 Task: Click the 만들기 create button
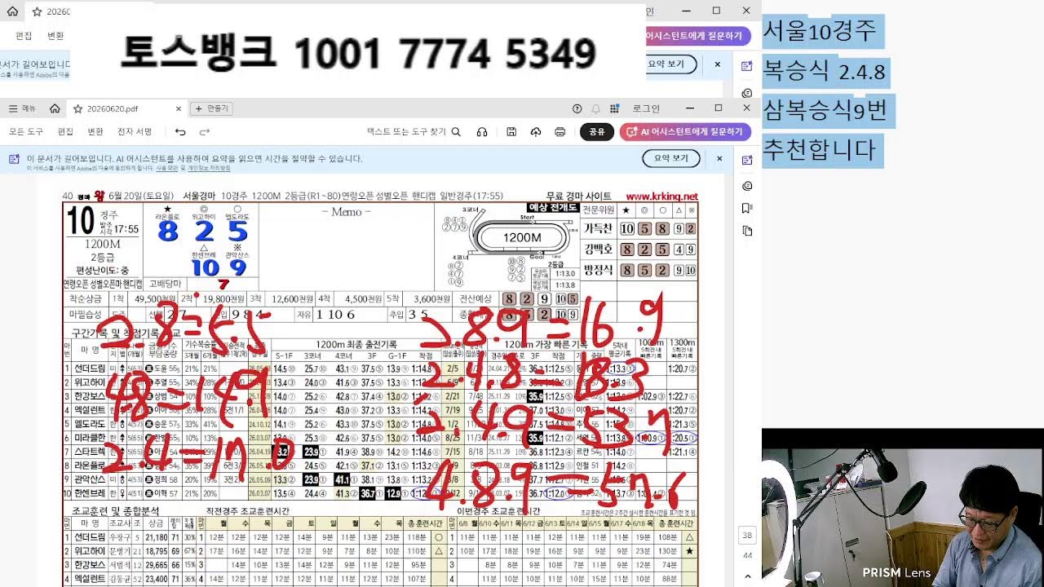click(x=211, y=108)
